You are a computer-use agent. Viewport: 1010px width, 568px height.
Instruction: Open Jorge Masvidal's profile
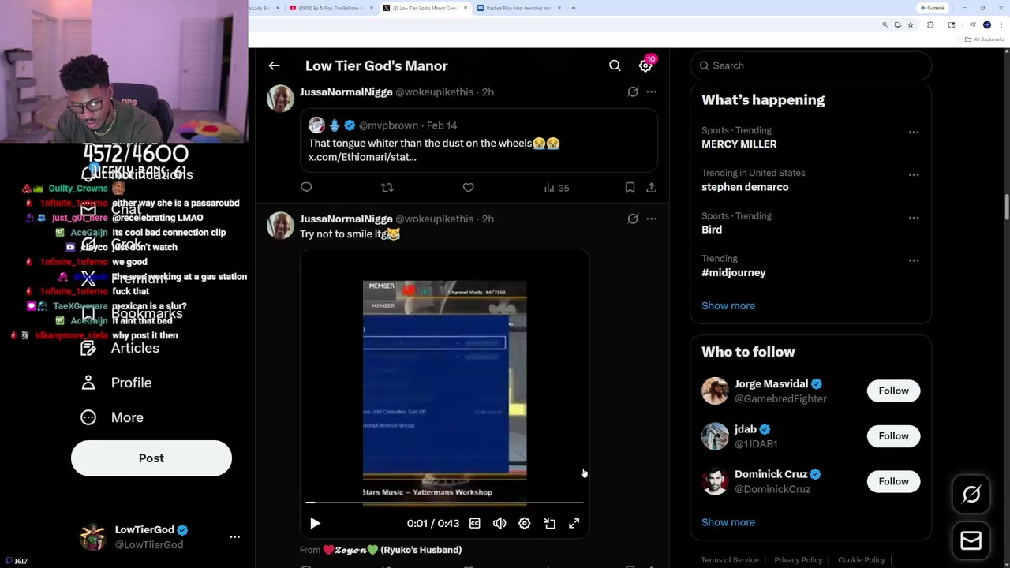point(771,384)
